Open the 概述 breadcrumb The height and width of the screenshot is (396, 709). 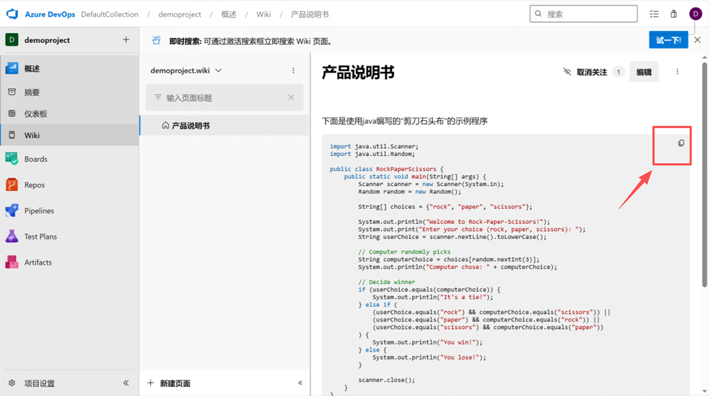coord(228,15)
